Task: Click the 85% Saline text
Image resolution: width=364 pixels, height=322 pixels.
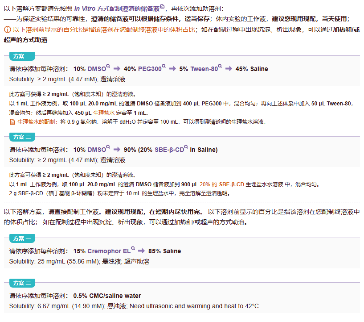Action: point(164,251)
